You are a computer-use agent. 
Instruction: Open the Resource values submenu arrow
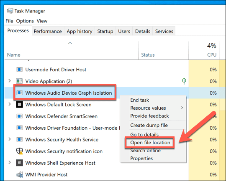point(182,108)
